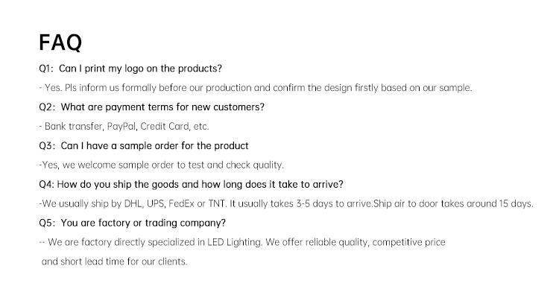Image resolution: width=559 pixels, height=298 pixels.
Task: Select the Q1 logo printing question
Action: click(130, 69)
